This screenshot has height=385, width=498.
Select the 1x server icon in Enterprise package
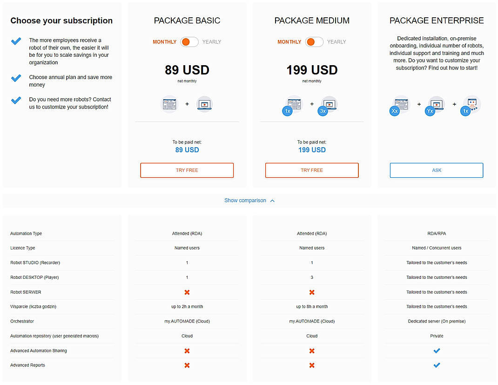click(471, 104)
